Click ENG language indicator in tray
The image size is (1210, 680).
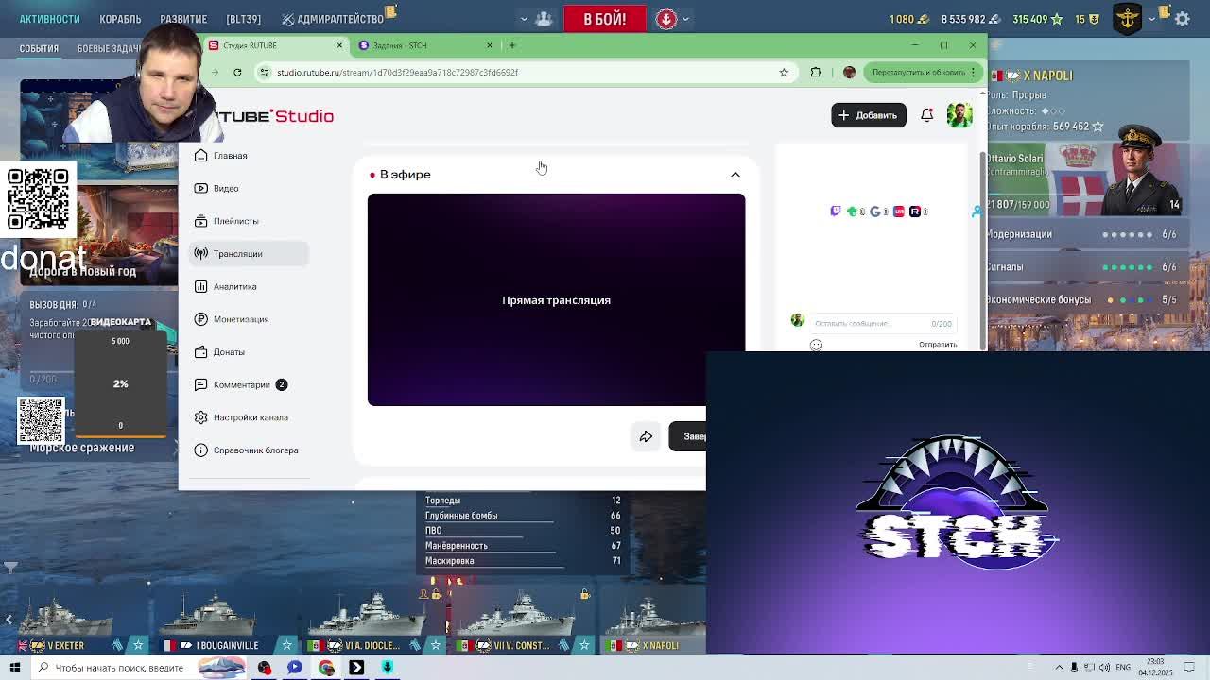[1123, 668]
